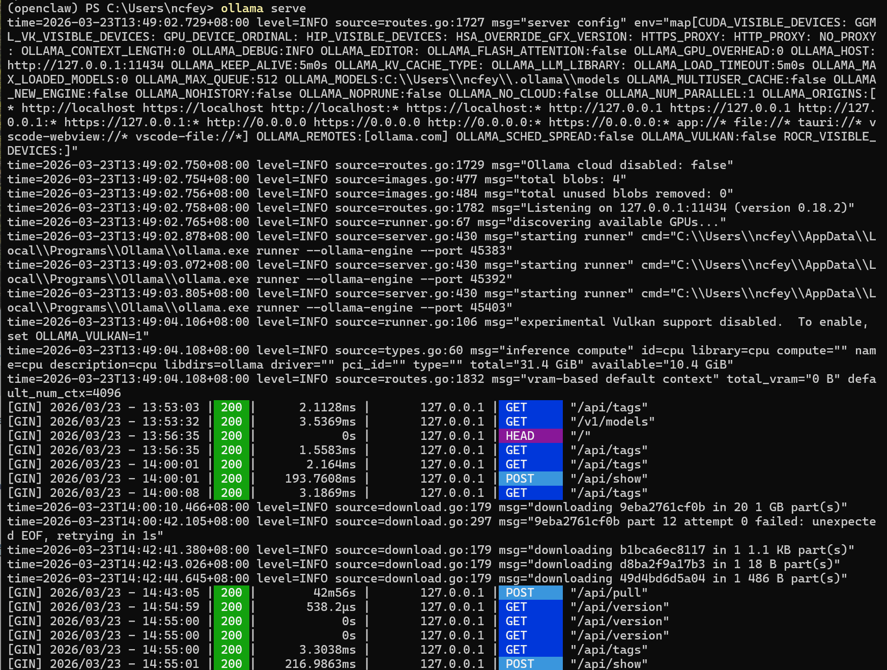The image size is (887, 670).
Task: Click the available="10.4 GiB" value
Action: 663,365
